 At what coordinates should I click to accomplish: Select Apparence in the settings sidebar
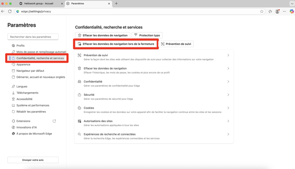pyautogui.click(x=23, y=64)
